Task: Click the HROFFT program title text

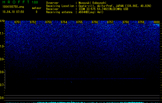Action: coord(16,2)
